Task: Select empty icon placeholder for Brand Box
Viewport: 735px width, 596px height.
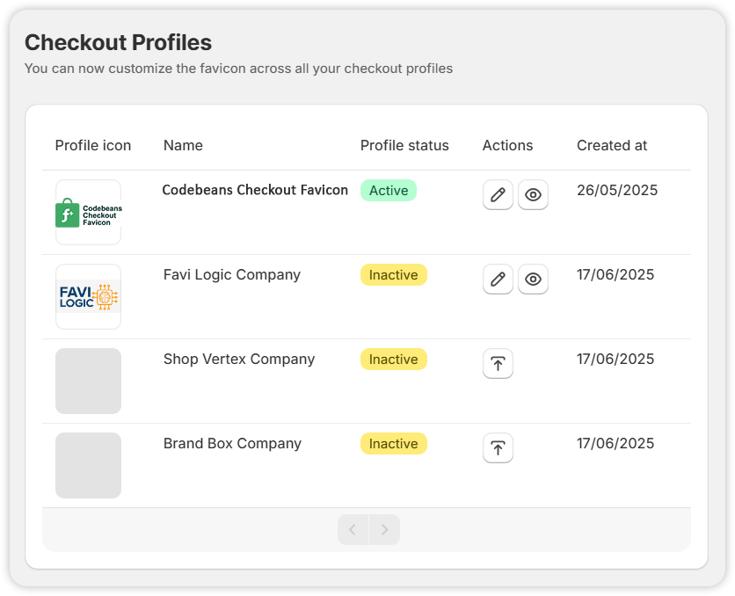Action: click(88, 465)
